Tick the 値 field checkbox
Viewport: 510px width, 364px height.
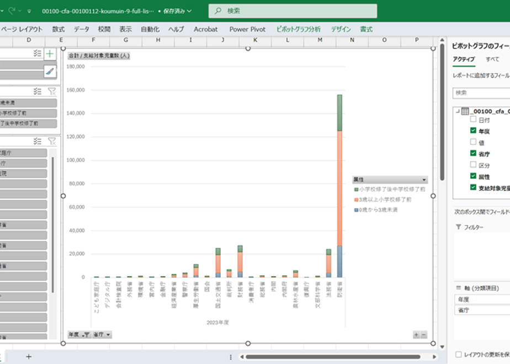tap(473, 142)
